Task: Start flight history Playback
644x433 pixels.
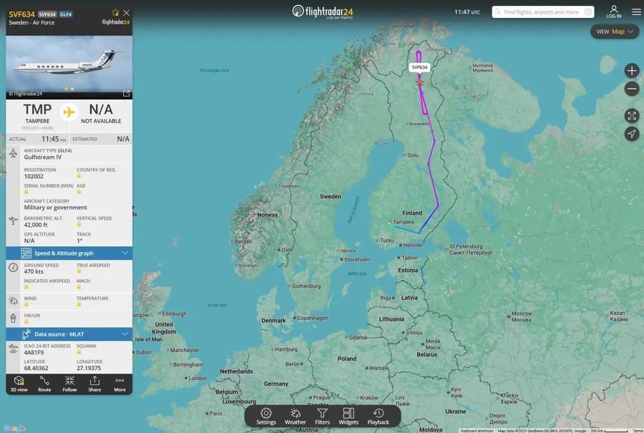Action: pyautogui.click(x=378, y=416)
